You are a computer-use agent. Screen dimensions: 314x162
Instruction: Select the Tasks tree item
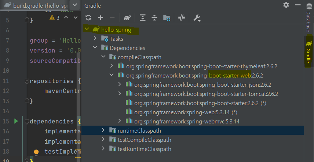pos(193,39)
